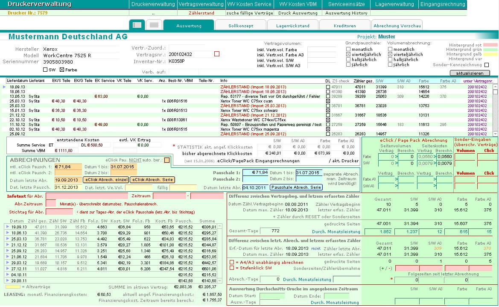The height and width of the screenshot is (307, 499).
Task: Click the red square beside Vertragsnr. 200102432
Action: click(217, 54)
